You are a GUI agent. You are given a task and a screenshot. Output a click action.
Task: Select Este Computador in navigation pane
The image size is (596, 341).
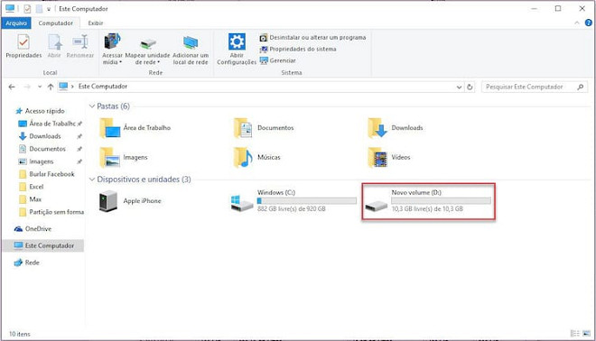tap(44, 245)
